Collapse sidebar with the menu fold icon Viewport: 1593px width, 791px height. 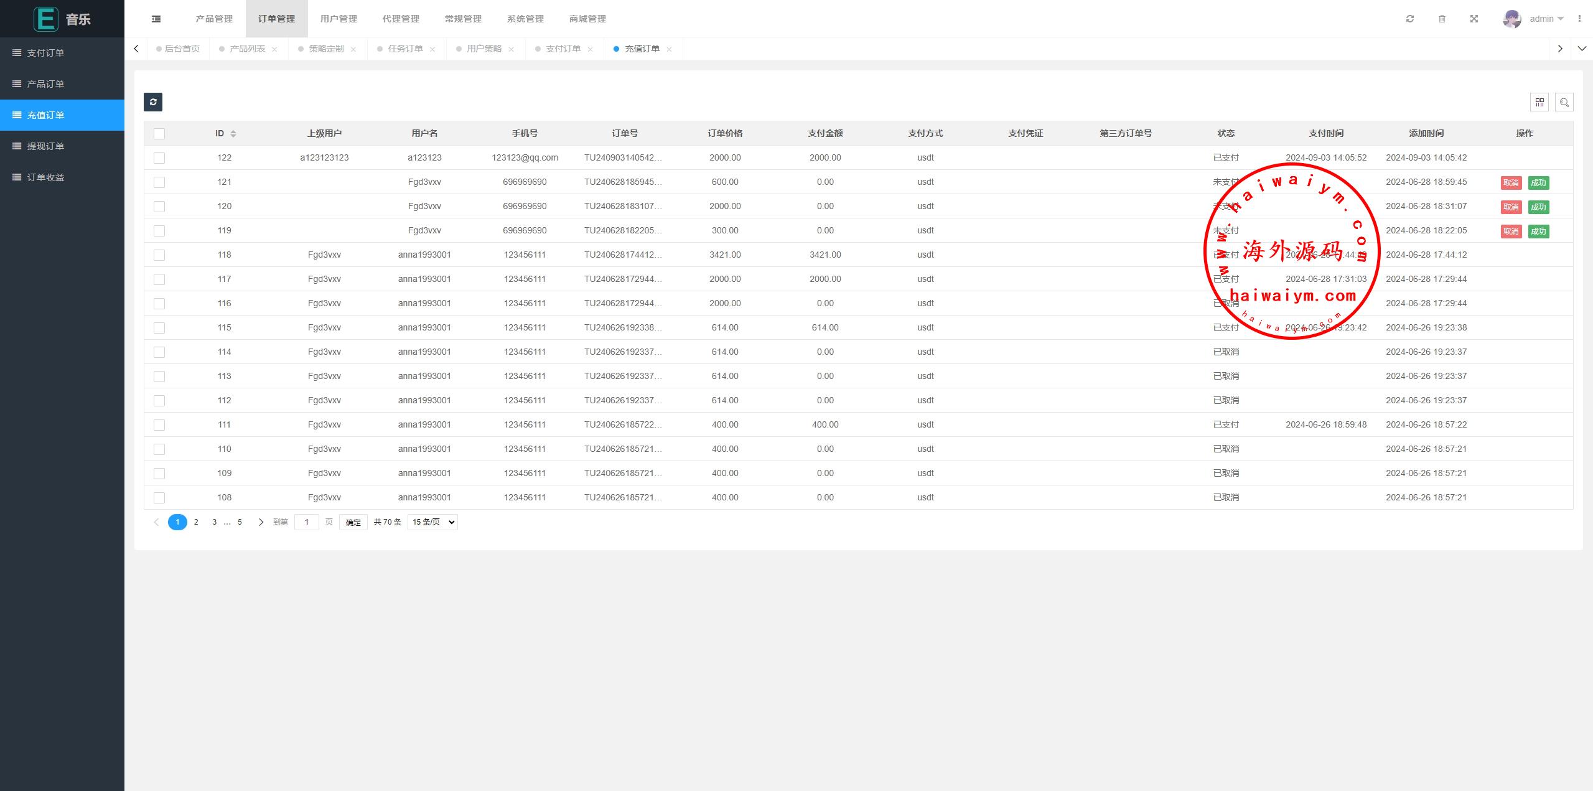[x=156, y=19]
